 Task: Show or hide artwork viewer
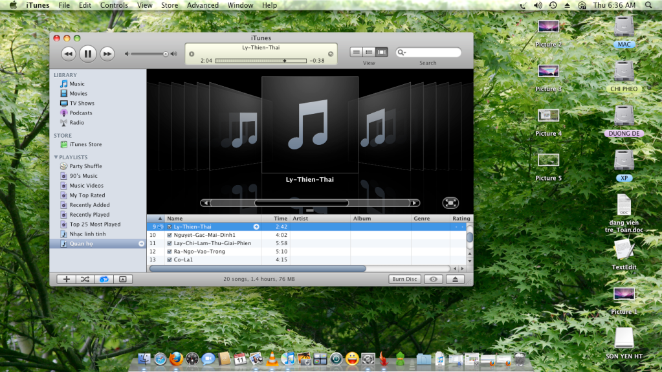tap(122, 279)
